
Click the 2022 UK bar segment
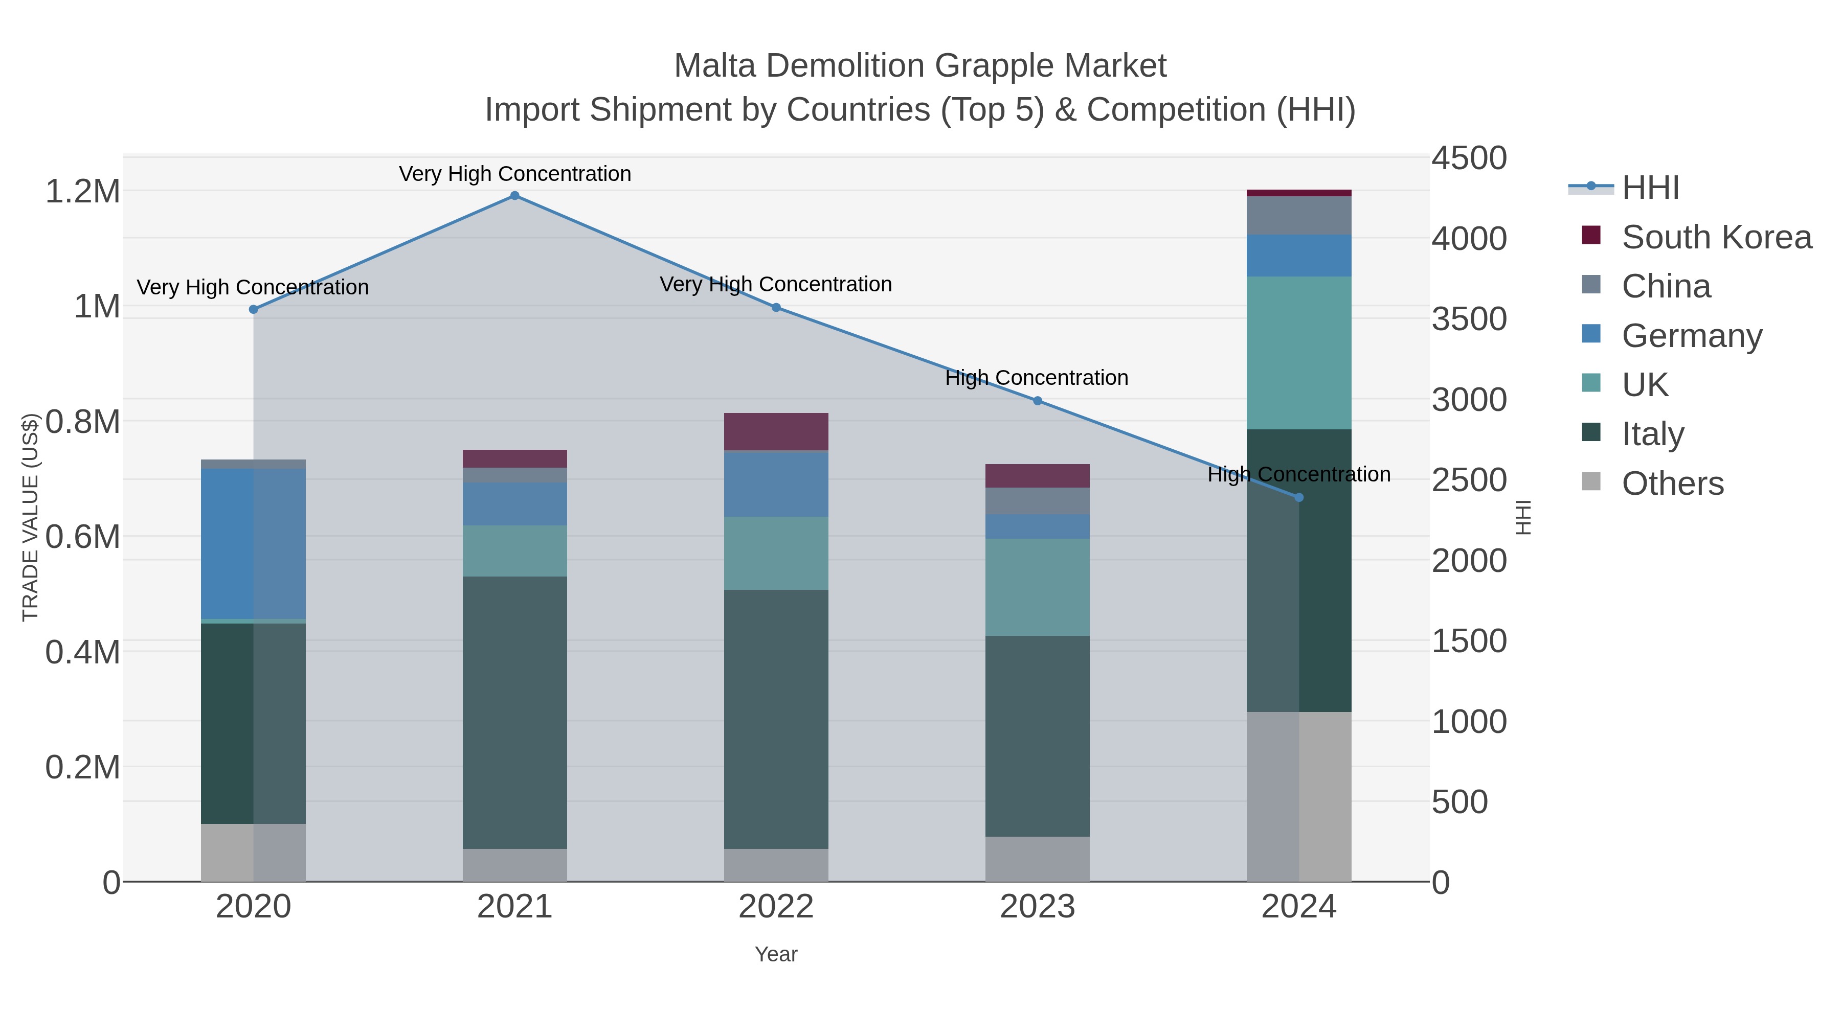(776, 554)
